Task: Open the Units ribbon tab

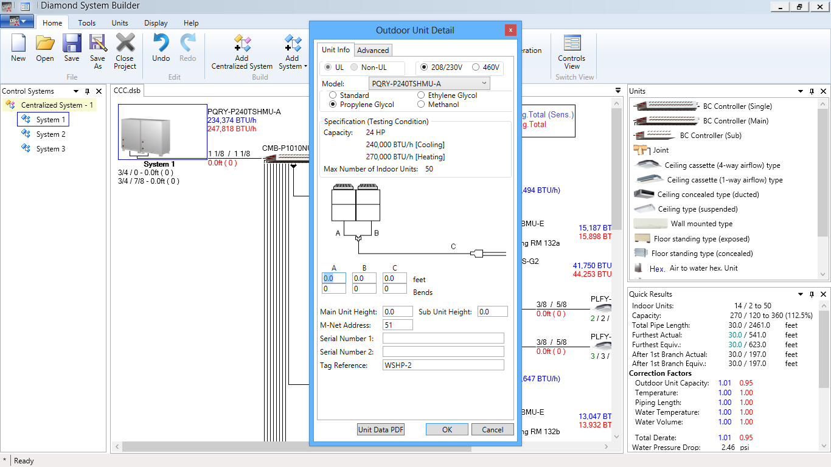Action: point(120,23)
